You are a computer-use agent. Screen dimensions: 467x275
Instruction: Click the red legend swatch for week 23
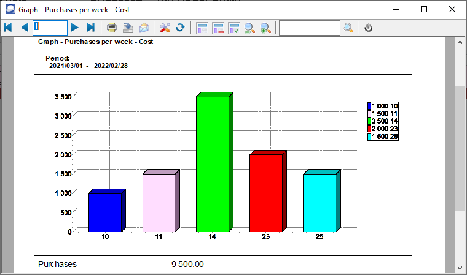click(x=369, y=129)
